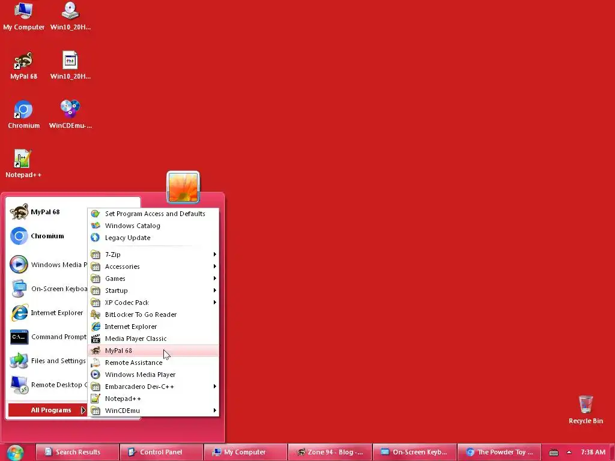Screen dimensions: 615x461
Task: Open Windows Media Player in start left pane
Action: pyautogui.click(x=47, y=265)
